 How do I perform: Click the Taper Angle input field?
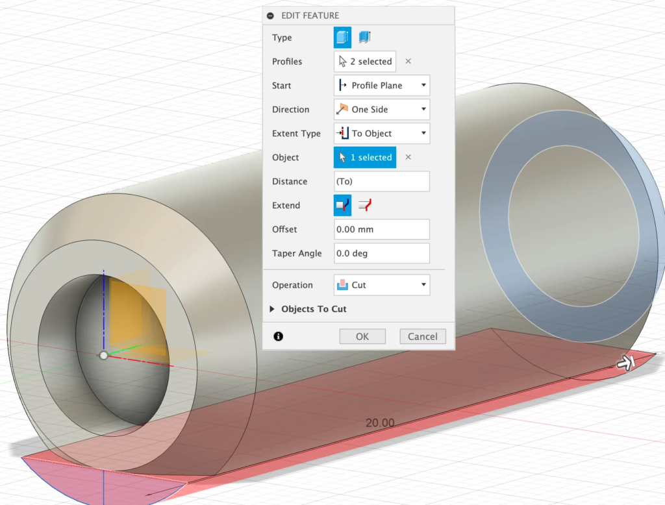tap(382, 253)
